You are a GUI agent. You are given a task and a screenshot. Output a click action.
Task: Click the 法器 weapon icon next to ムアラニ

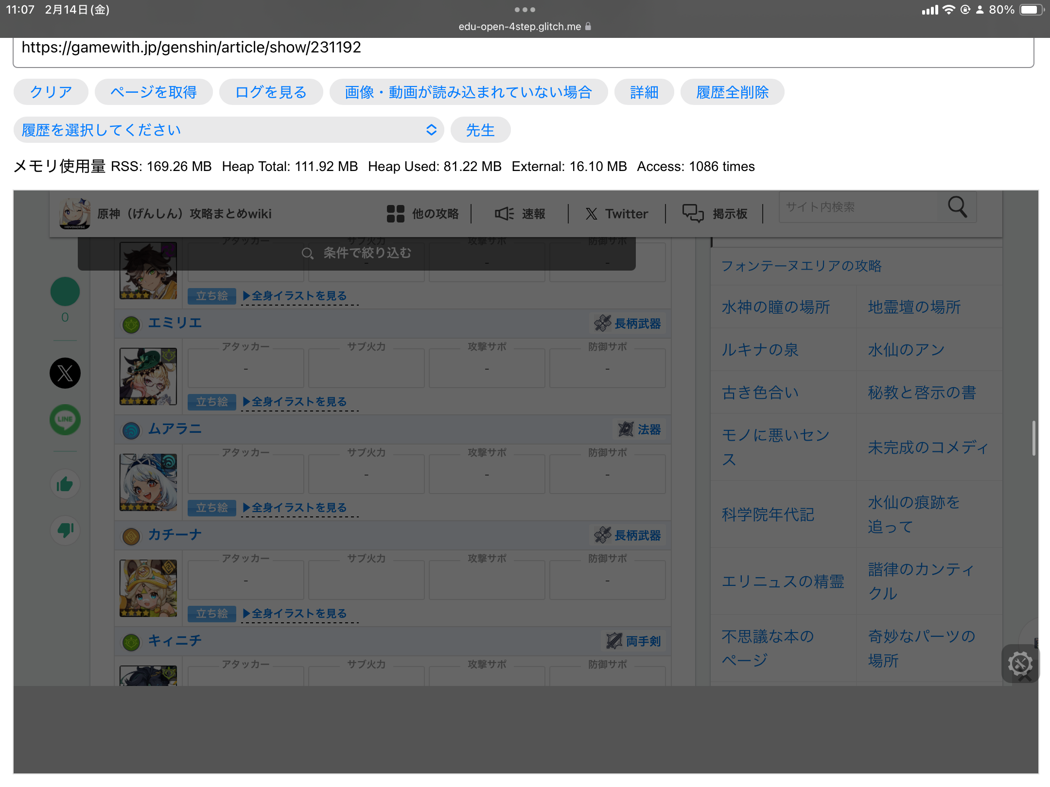point(627,429)
